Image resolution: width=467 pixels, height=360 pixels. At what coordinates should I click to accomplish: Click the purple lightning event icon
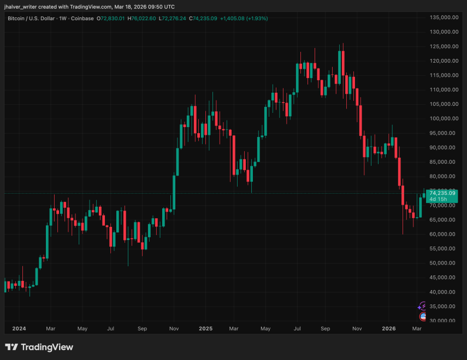pyautogui.click(x=422, y=307)
